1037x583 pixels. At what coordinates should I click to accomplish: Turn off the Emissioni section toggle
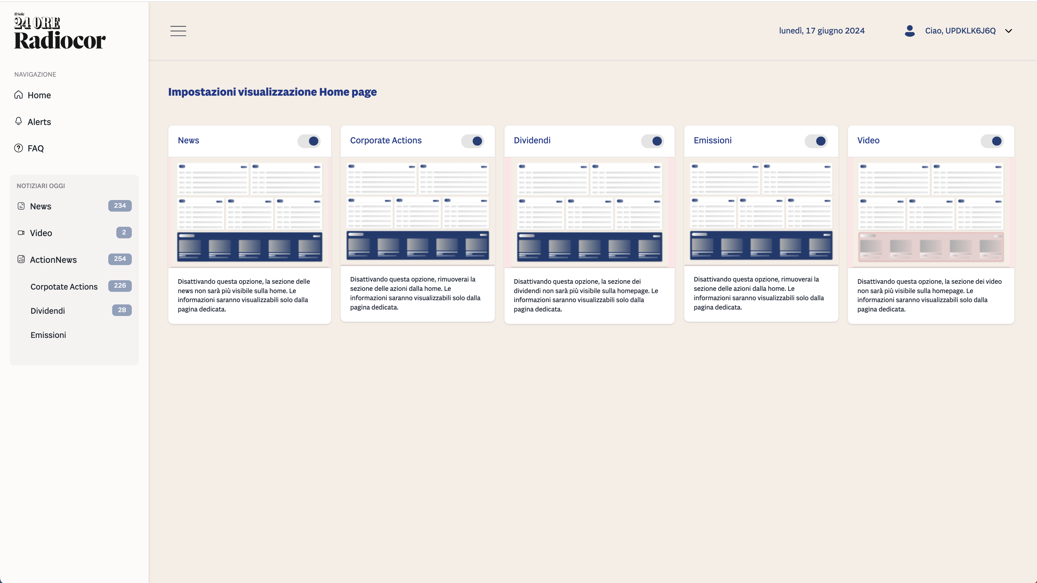816,141
